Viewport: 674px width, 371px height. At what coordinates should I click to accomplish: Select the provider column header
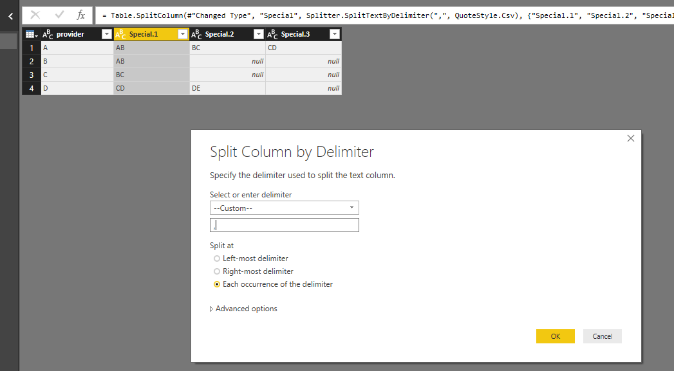[77, 34]
